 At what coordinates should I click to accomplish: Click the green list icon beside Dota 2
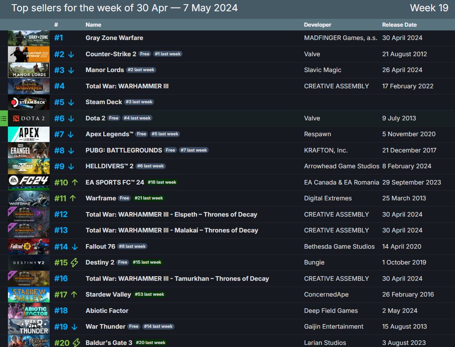pyautogui.click(x=4, y=118)
